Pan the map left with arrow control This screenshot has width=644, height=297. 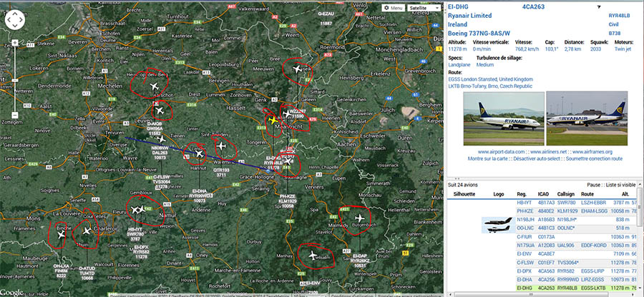(x=9, y=19)
